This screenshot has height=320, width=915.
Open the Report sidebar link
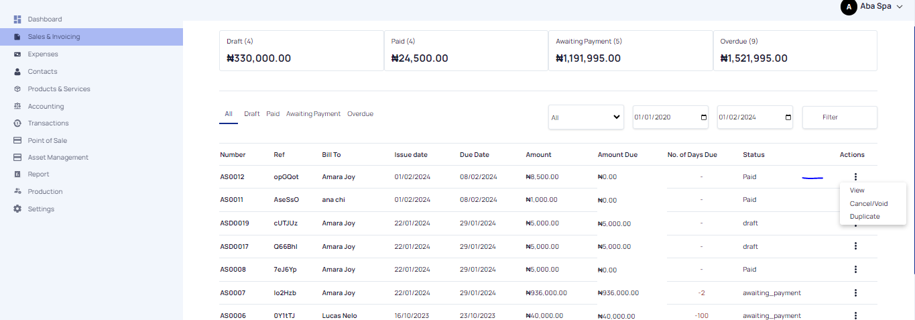38,174
